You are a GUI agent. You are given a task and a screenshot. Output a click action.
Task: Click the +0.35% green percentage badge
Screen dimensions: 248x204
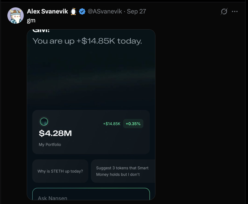point(133,124)
